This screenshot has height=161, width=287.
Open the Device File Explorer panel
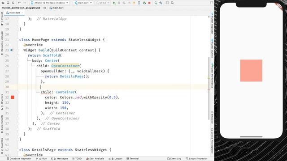click(x=212, y=141)
